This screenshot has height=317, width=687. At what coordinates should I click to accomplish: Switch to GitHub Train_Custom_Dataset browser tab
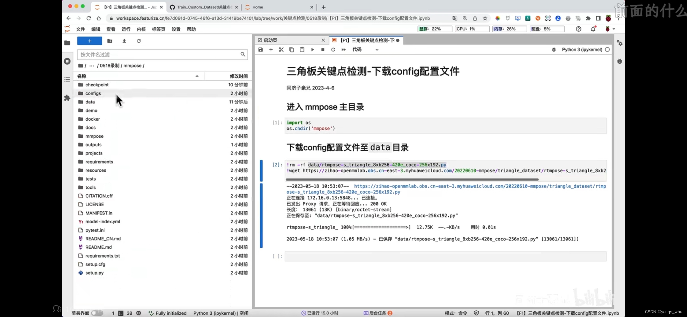pyautogui.click(x=205, y=7)
